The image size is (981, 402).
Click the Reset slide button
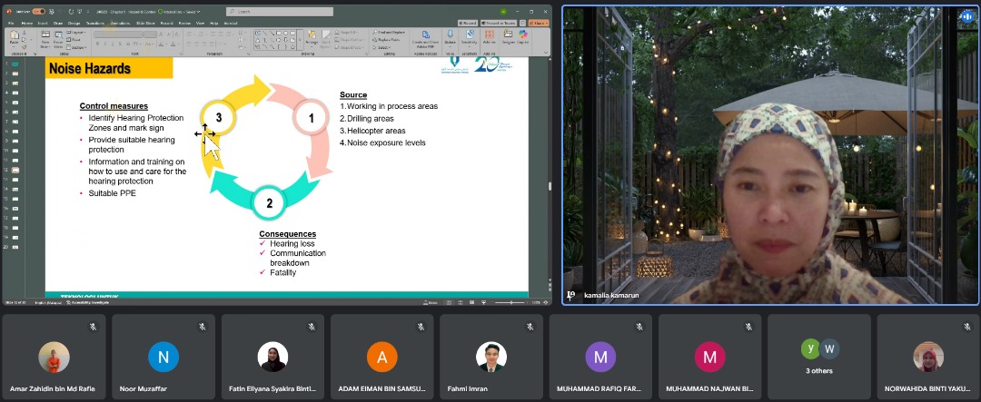[74, 39]
